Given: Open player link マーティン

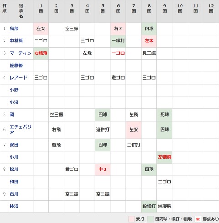Looking at the screenshot, I should pyautogui.click(x=21, y=53).
